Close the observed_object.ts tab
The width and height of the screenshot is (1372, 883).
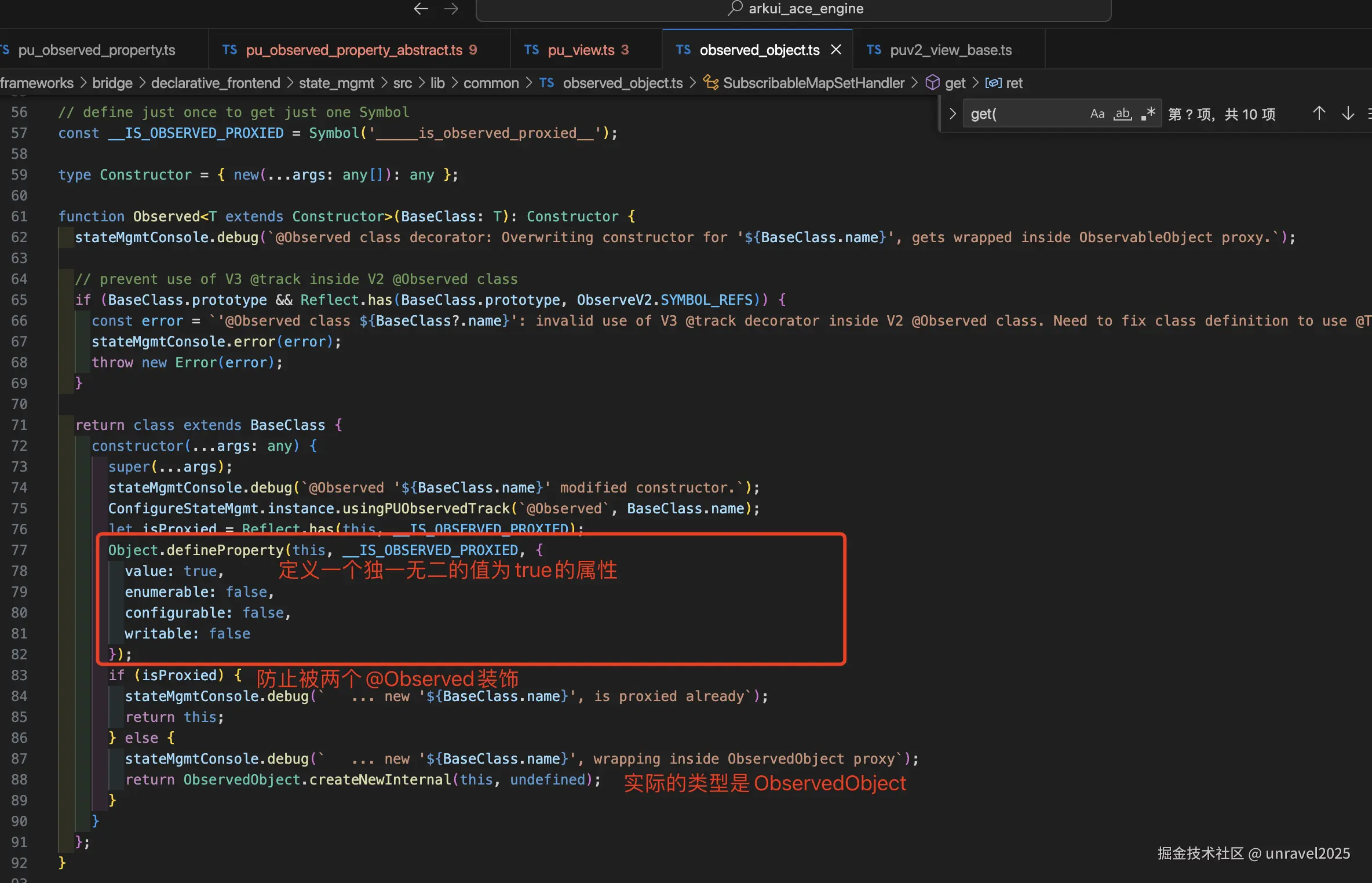pos(836,50)
